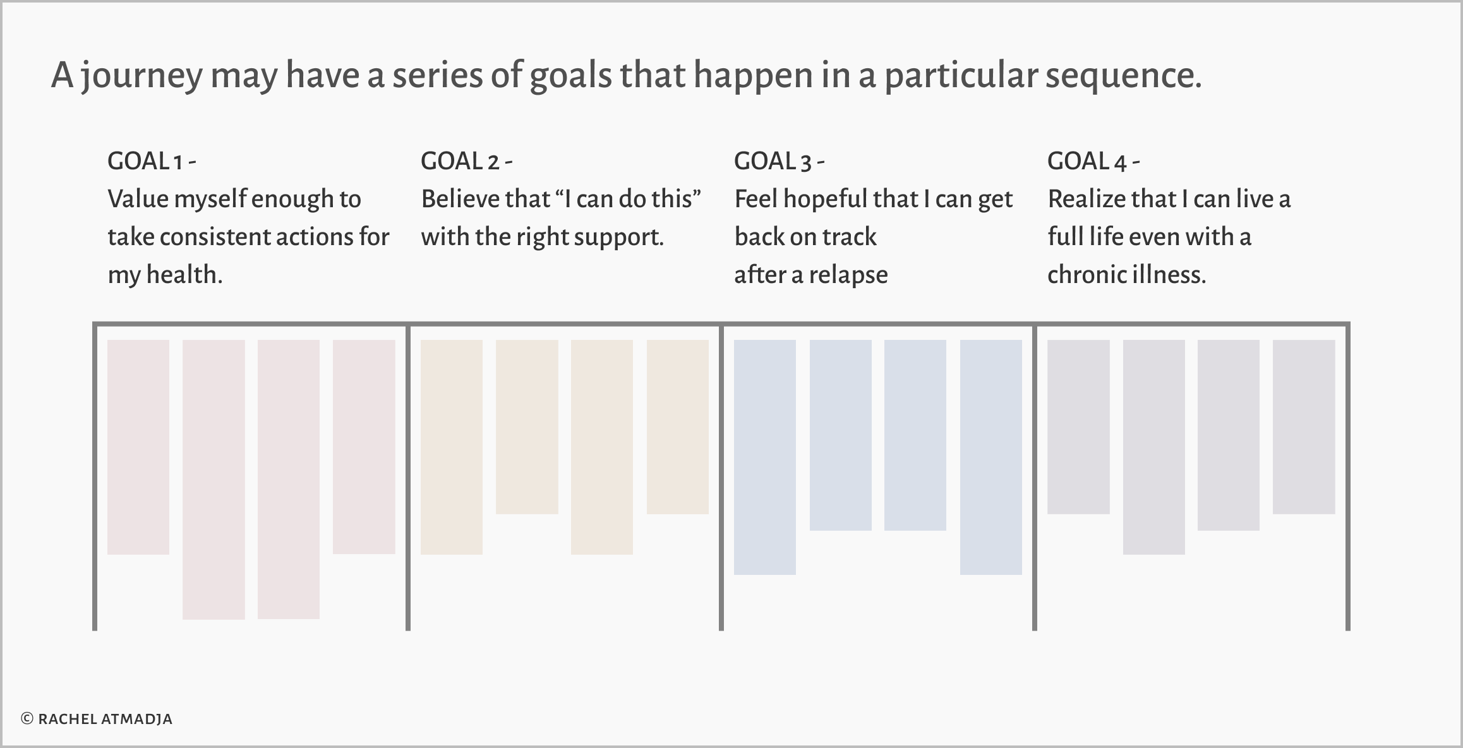Select the first pink bar under Goal 1
This screenshot has width=1463, height=748.
coord(138,447)
